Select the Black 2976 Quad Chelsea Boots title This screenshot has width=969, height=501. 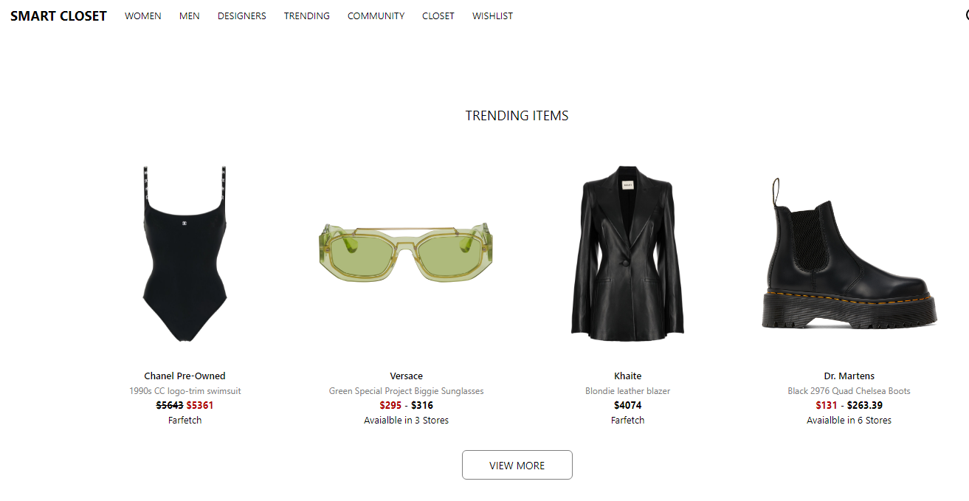(x=849, y=390)
